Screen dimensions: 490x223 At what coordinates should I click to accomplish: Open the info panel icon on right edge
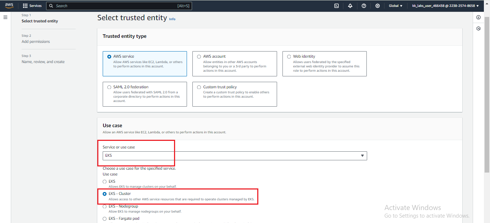(478, 17)
